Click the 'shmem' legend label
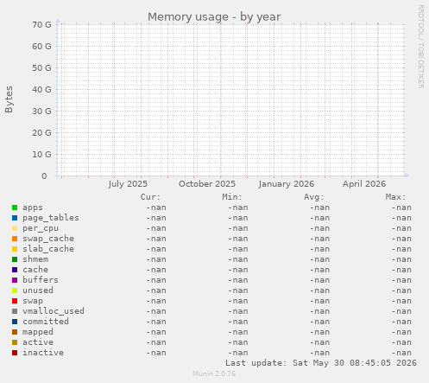 pos(35,259)
